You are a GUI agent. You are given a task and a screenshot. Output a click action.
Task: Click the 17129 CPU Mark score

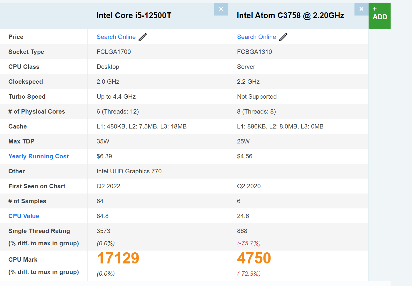tap(118, 258)
